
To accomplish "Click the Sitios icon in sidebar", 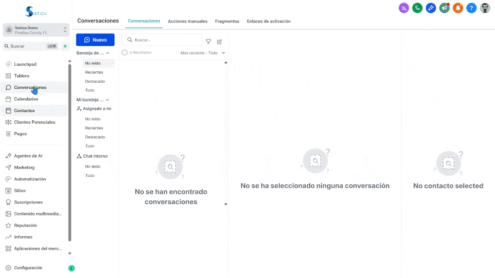I will tap(9, 191).
